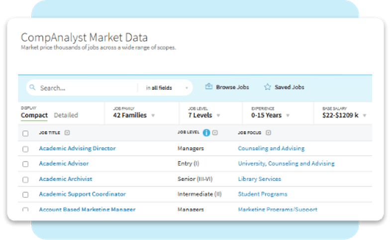The width and height of the screenshot is (391, 240).
Task: Click the Saved Jobs button
Action: point(284,87)
